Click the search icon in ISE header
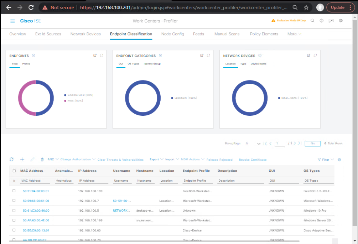The image size is (358, 244). click(x=312, y=21)
